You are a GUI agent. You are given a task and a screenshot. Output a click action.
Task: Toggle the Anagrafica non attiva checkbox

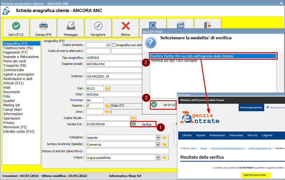(114, 45)
